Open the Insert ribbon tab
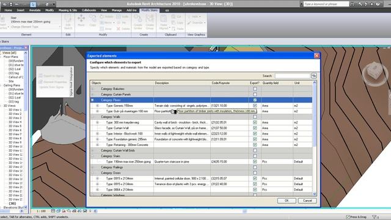Screen dimensions: 391x220 pos(20,10)
